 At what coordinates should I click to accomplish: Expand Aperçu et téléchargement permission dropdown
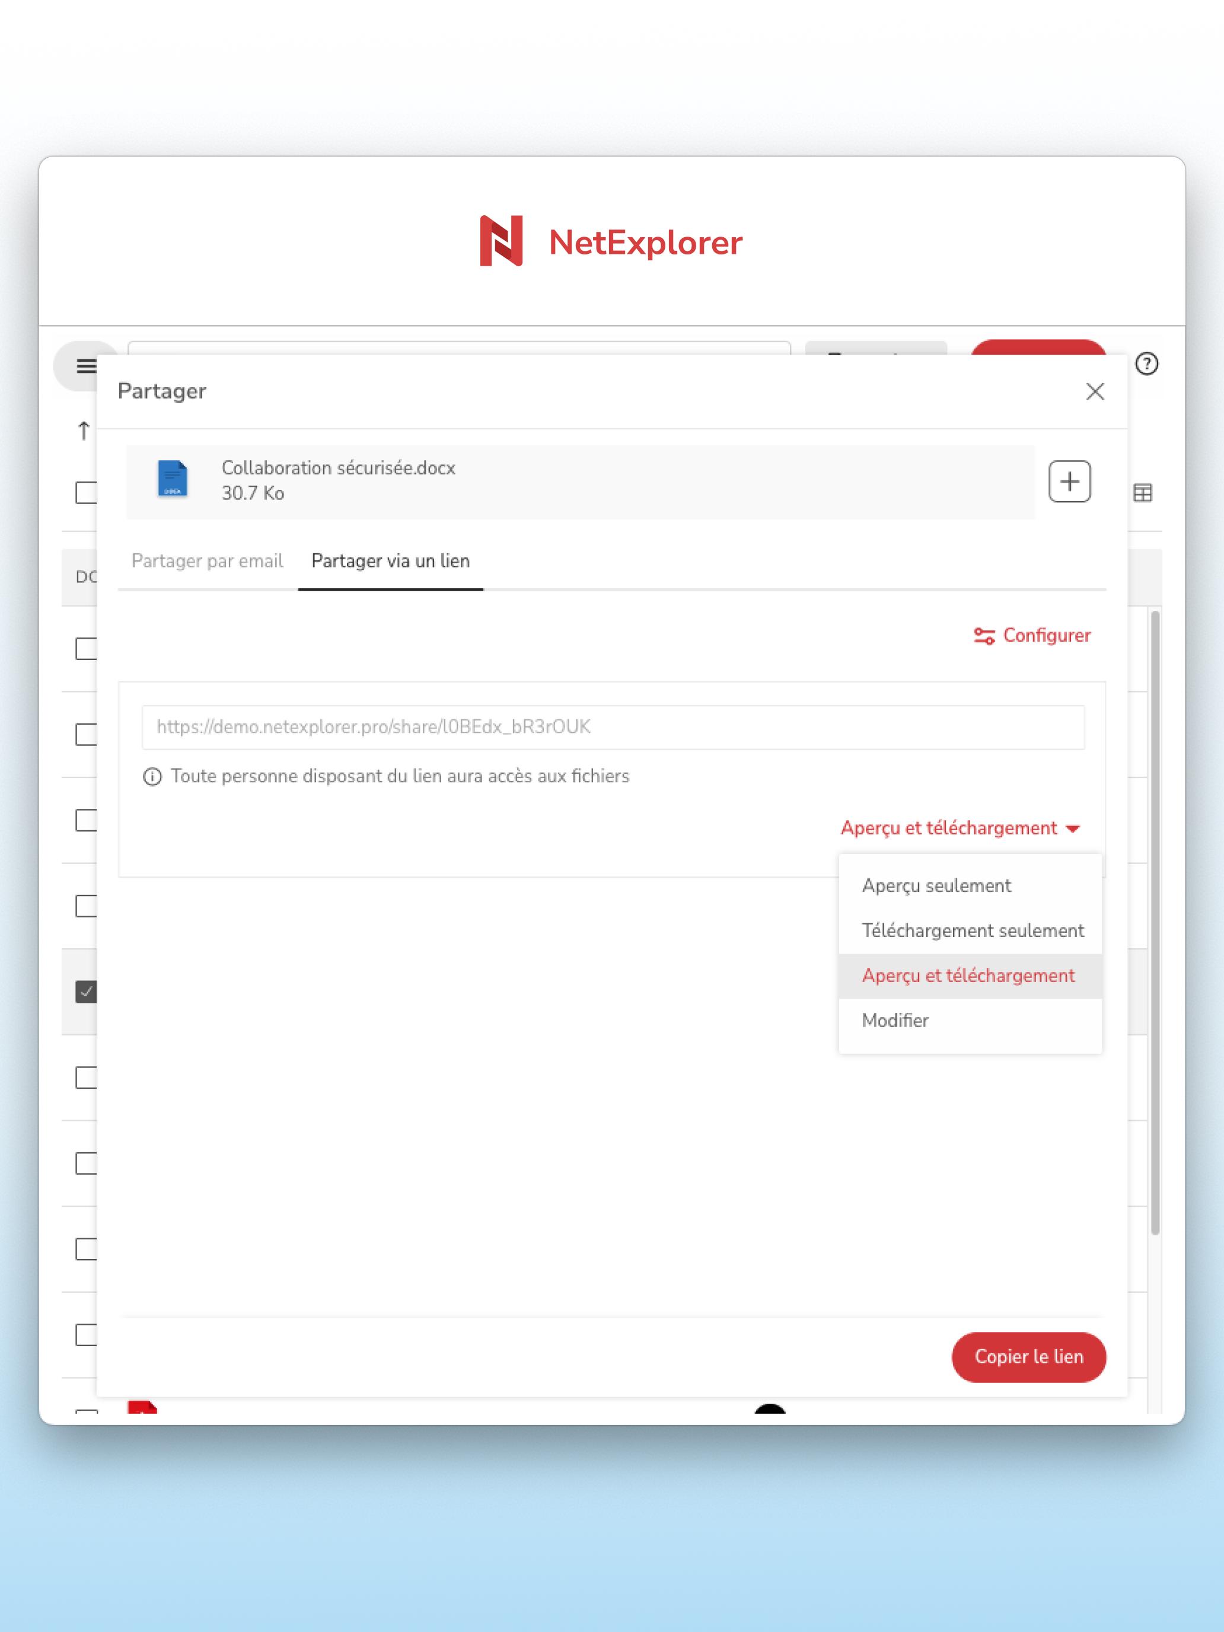[x=961, y=828]
